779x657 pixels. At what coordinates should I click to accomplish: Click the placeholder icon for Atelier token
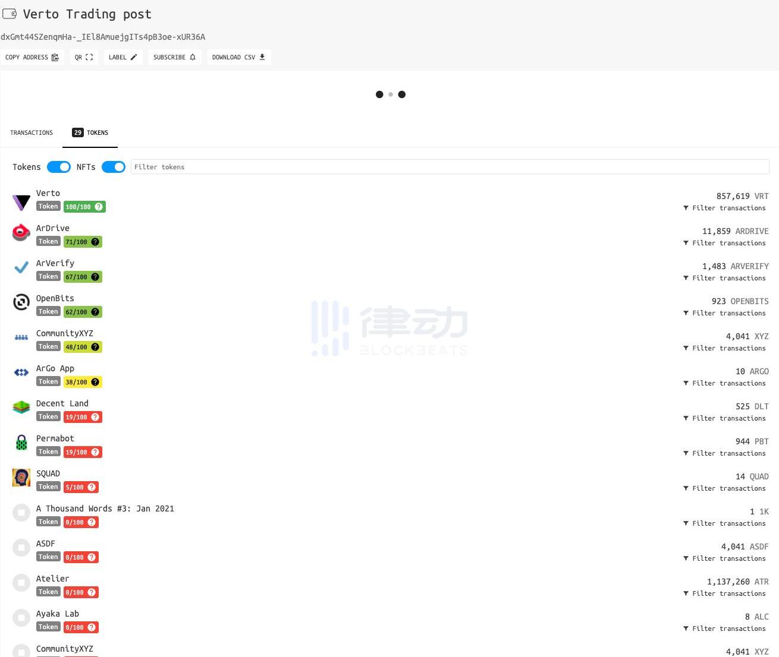(x=21, y=583)
